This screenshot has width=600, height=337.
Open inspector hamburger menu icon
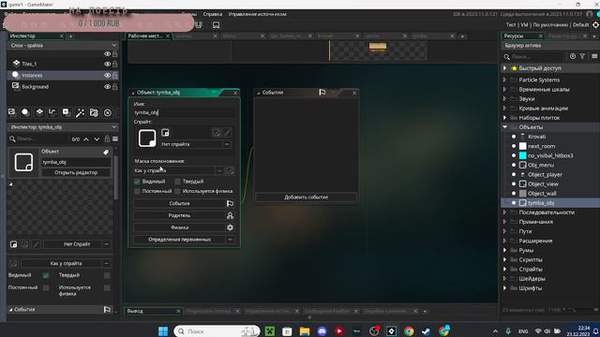point(115,139)
